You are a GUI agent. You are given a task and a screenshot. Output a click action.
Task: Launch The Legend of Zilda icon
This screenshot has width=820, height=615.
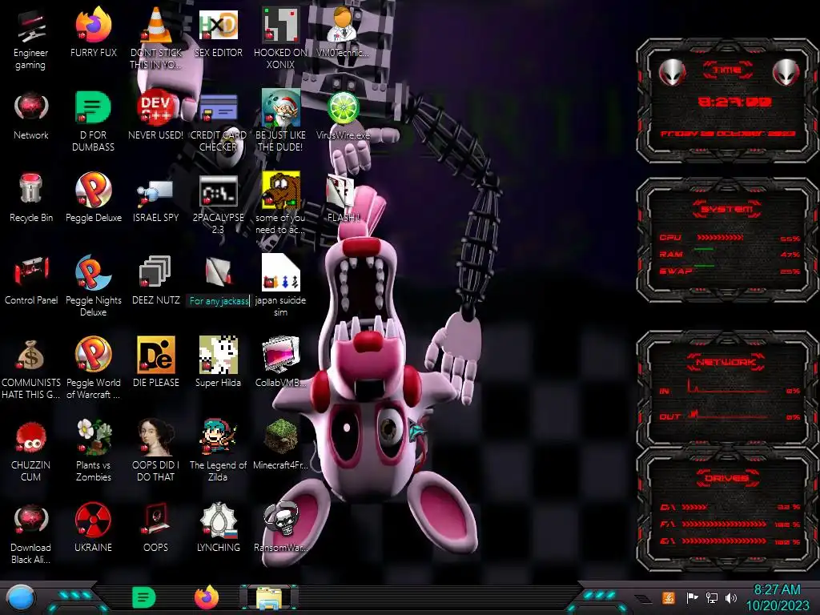click(x=218, y=437)
